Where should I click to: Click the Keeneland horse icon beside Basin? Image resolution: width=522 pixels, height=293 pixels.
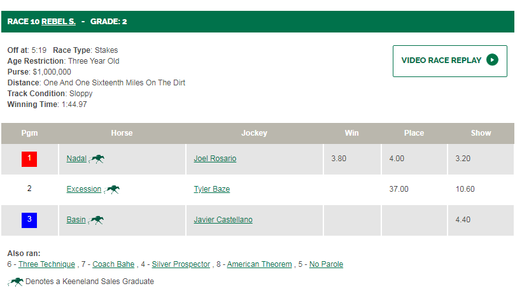pyautogui.click(x=96, y=220)
